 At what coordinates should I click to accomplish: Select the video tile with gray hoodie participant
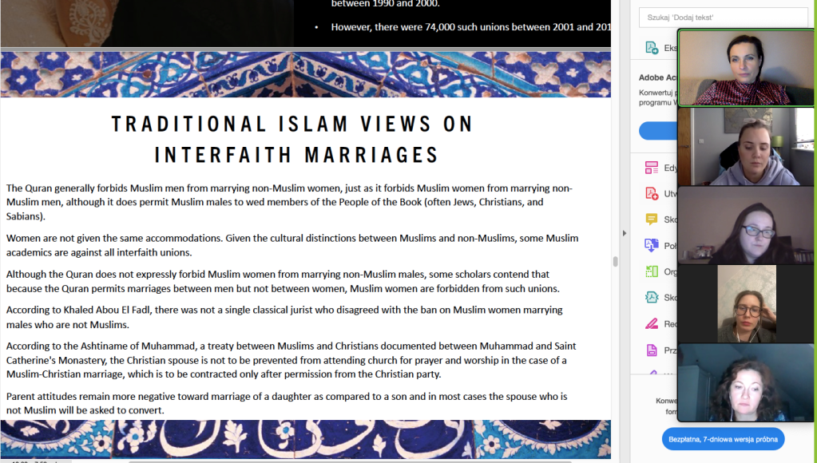pos(746,146)
